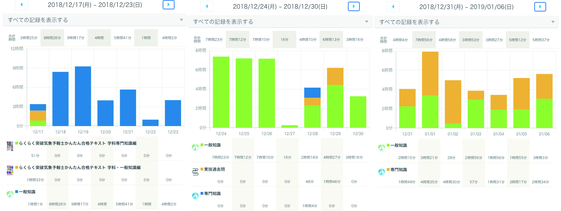561x211 pixels.
Task: Click x-axis date label 01/03
Action: click(x=476, y=134)
